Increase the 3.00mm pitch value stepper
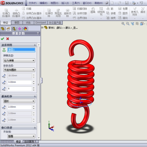The width and height of the screenshot is (147, 147). click(34, 81)
